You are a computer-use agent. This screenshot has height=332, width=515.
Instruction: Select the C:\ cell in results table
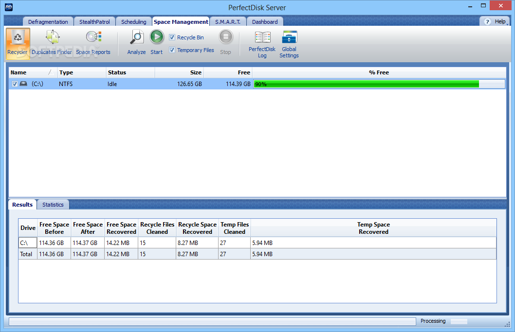(x=28, y=243)
